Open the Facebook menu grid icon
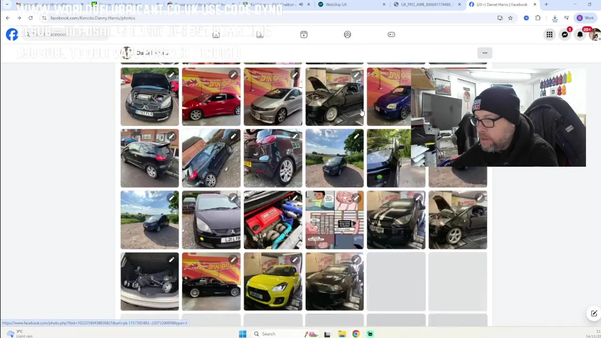Screen dimensions: 601x338 point(549,34)
